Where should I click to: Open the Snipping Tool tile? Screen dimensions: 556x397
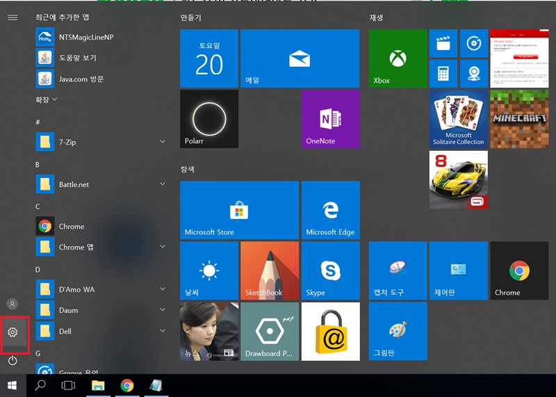click(x=398, y=270)
